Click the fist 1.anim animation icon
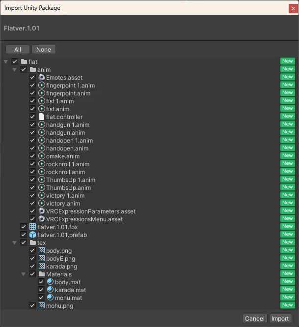This screenshot has width=299, height=327. [x=42, y=101]
